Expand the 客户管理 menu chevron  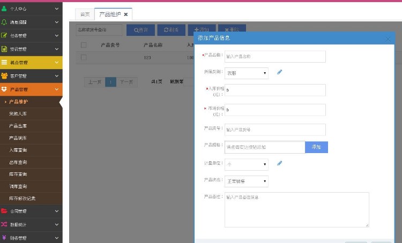pos(57,76)
